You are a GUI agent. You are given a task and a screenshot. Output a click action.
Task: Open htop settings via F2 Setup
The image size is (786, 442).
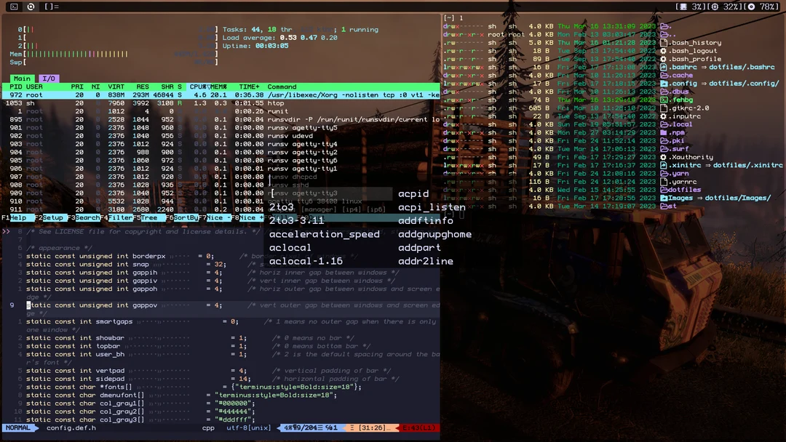[49, 217]
